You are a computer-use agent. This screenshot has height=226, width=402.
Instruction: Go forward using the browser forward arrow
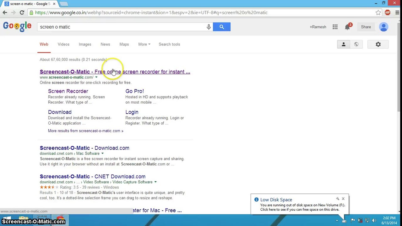pos(13,13)
